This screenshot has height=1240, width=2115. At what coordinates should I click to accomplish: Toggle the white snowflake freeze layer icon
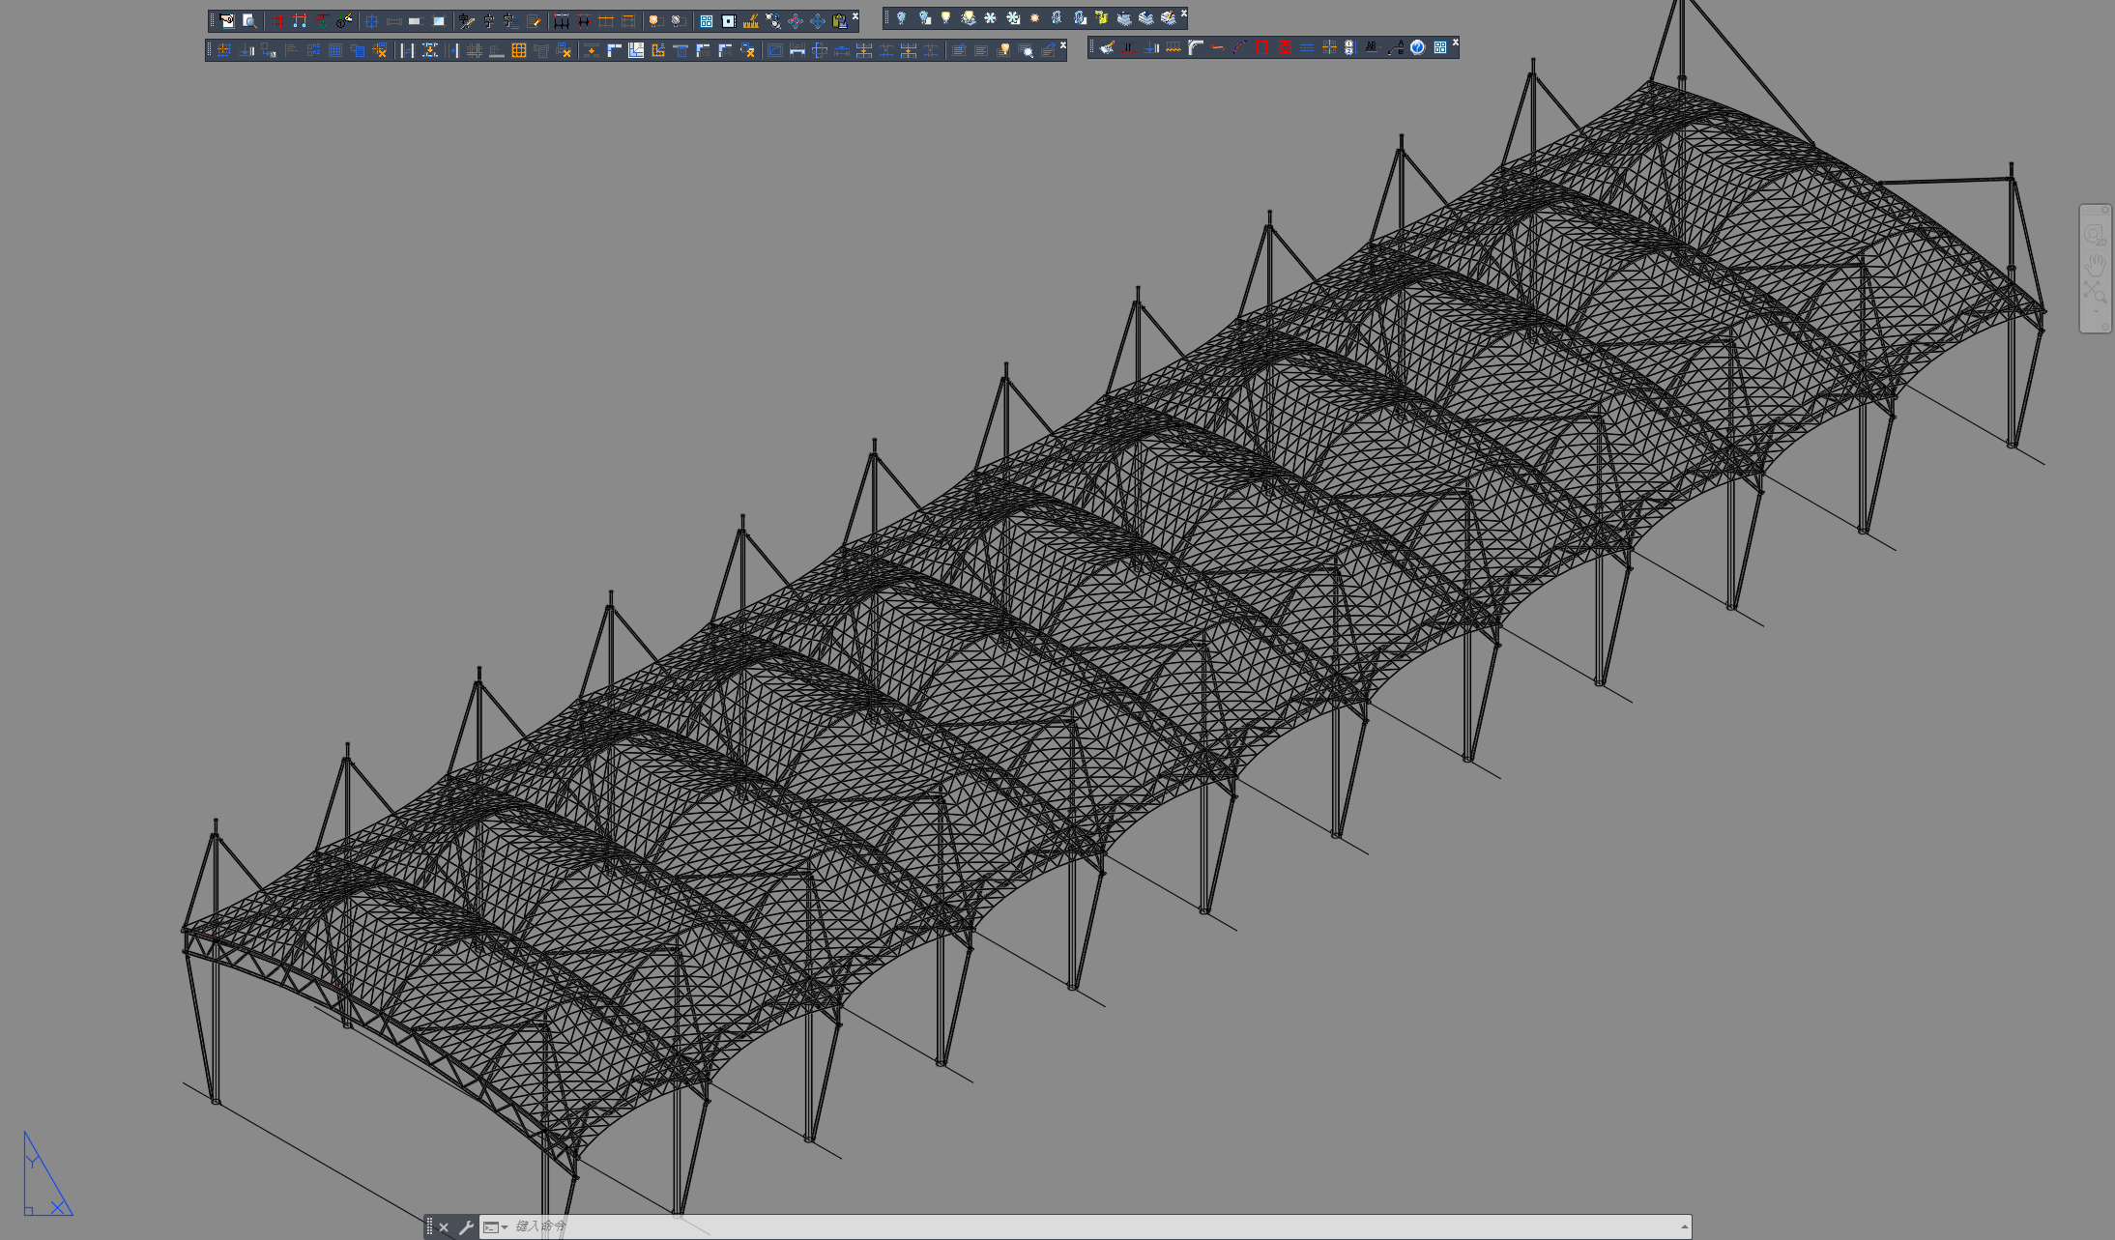(x=990, y=18)
